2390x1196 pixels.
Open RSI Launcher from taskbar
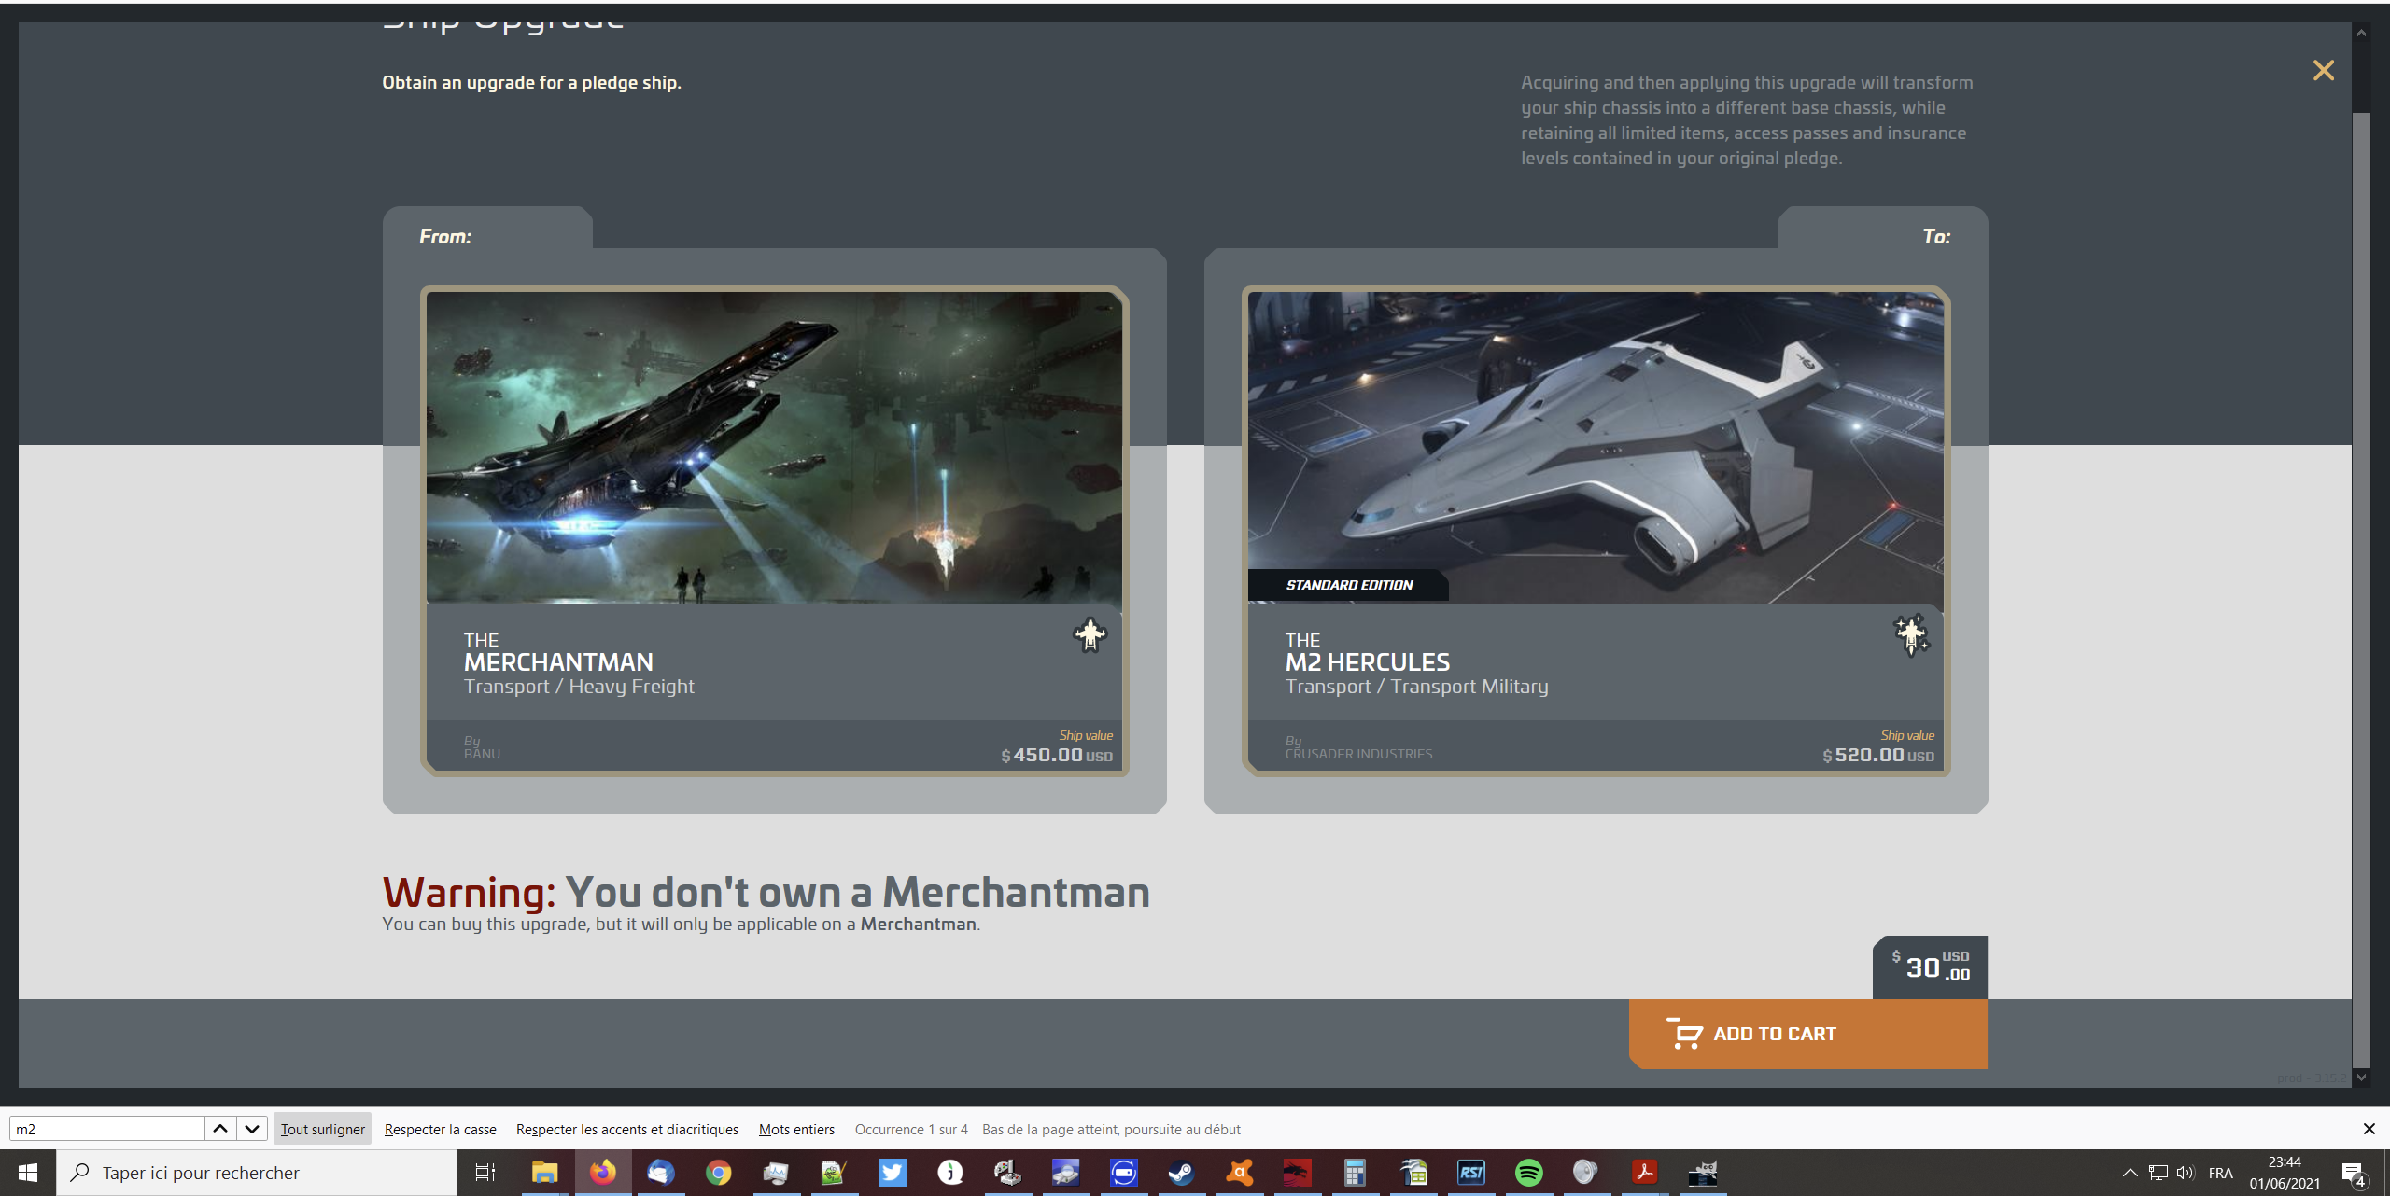[1471, 1173]
